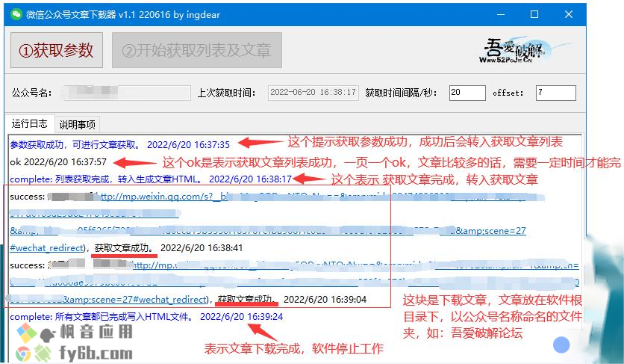Open the 说明事项 tab
This screenshot has width=624, height=364.
point(77,125)
